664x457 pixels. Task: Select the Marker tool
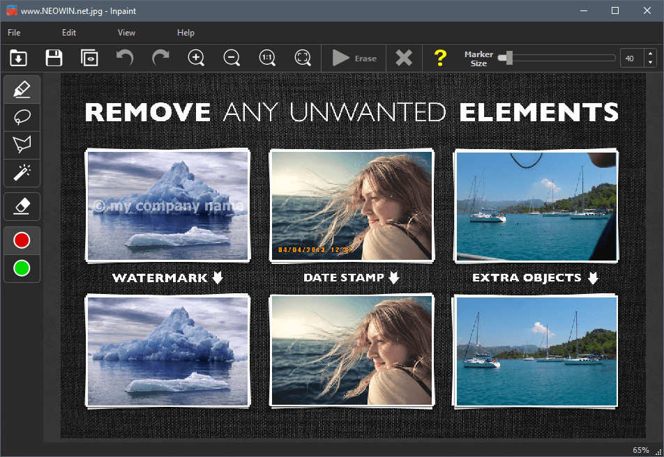coord(22,89)
